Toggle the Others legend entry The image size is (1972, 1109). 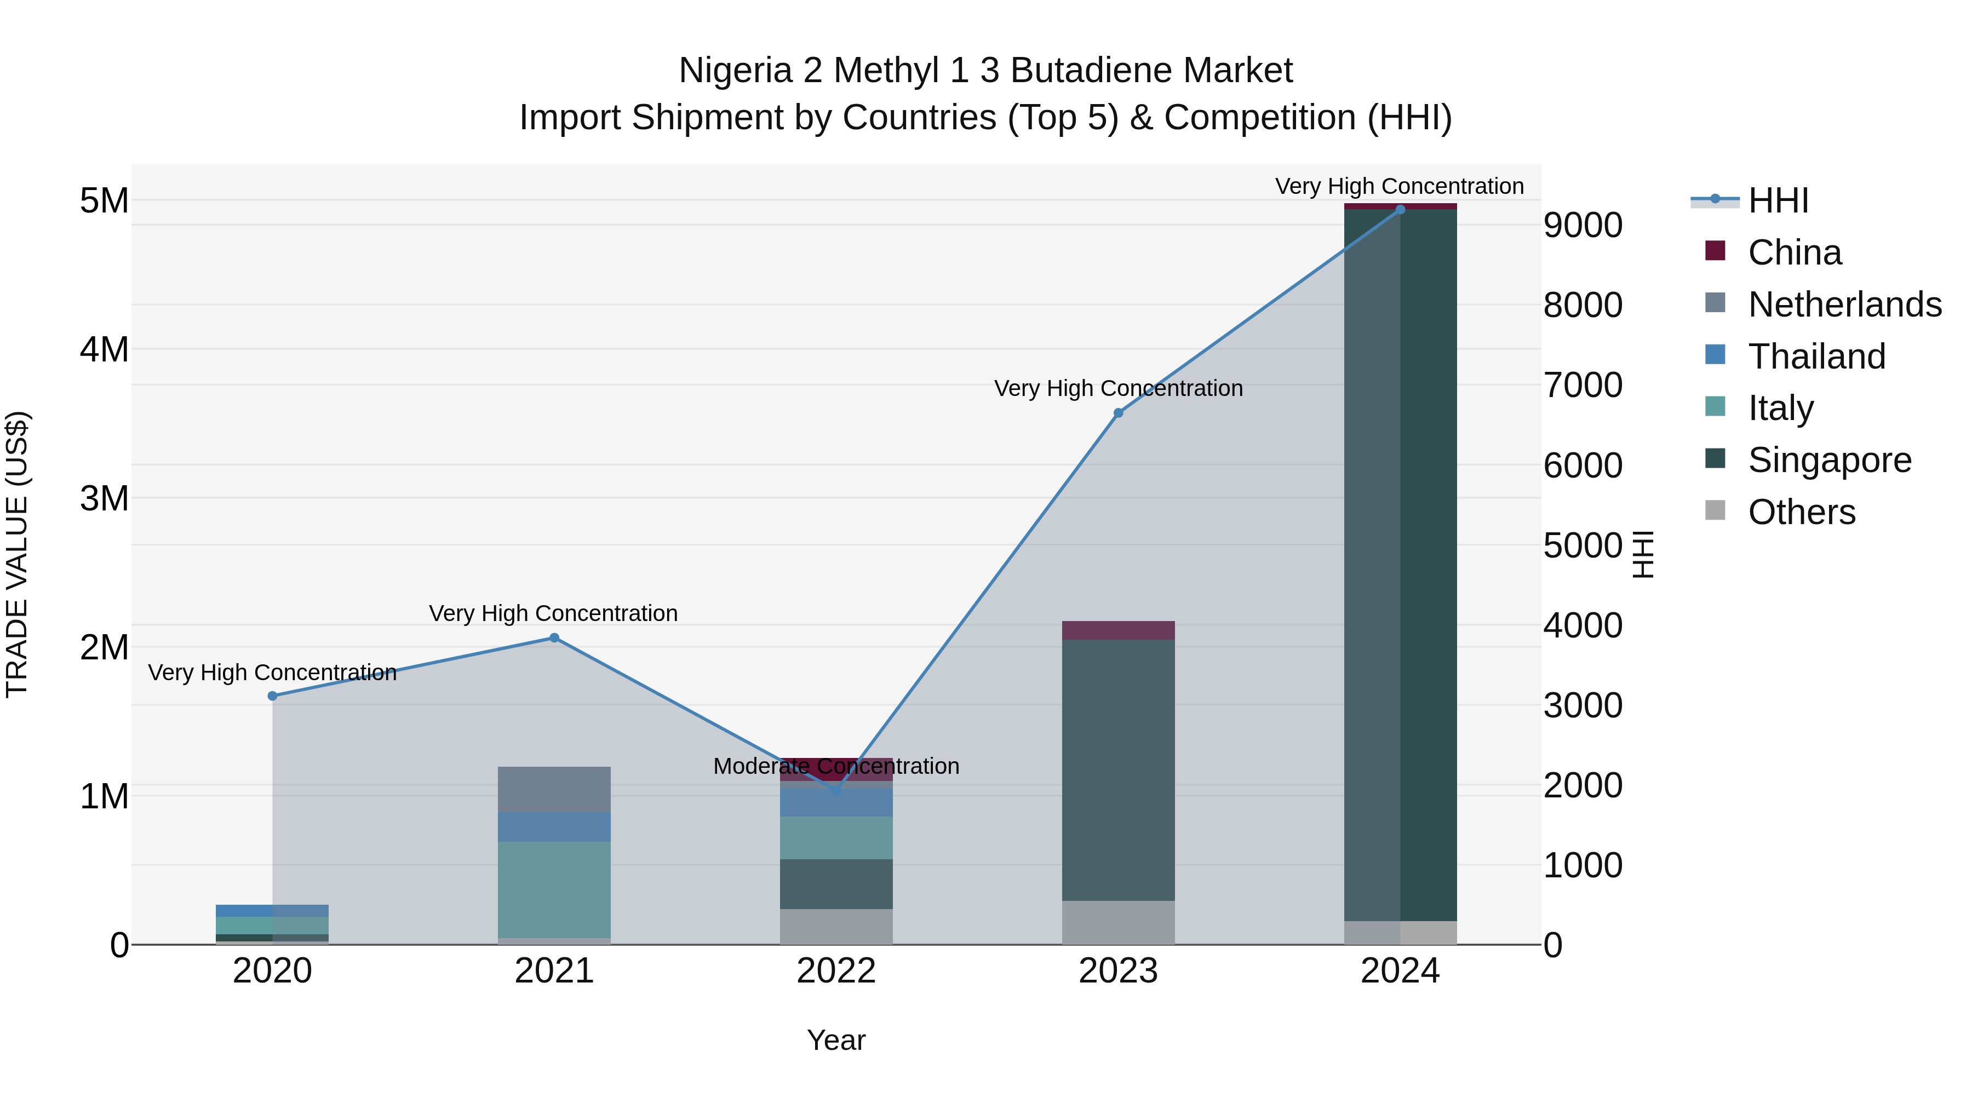pyautogui.click(x=1780, y=512)
